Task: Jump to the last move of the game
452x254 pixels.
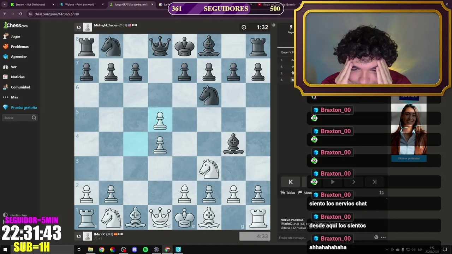Action: click(x=375, y=182)
